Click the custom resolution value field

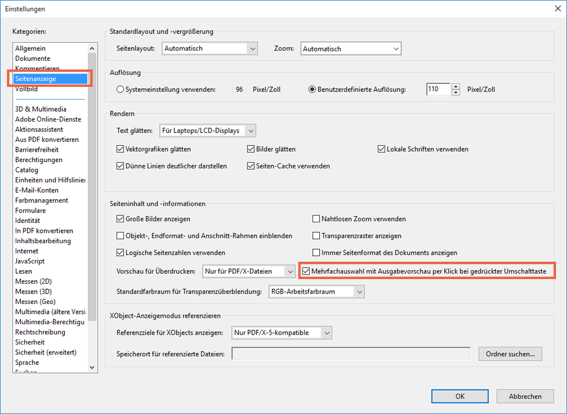[438, 89]
